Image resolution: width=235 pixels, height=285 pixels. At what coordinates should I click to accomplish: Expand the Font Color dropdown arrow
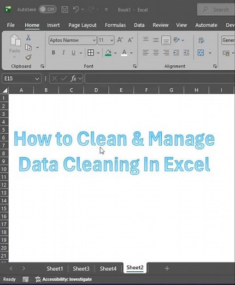coord(131,53)
